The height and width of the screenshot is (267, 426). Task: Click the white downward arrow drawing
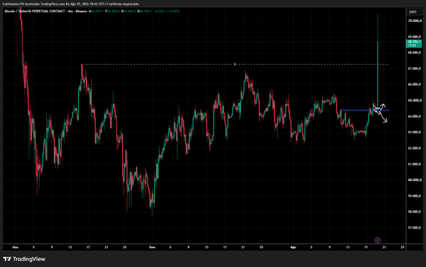(383, 118)
